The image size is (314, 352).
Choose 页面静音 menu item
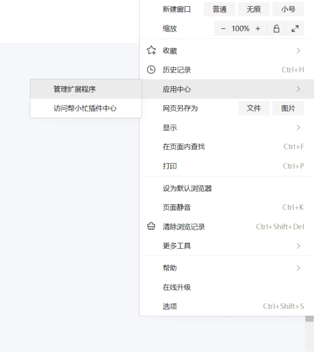tap(227, 207)
